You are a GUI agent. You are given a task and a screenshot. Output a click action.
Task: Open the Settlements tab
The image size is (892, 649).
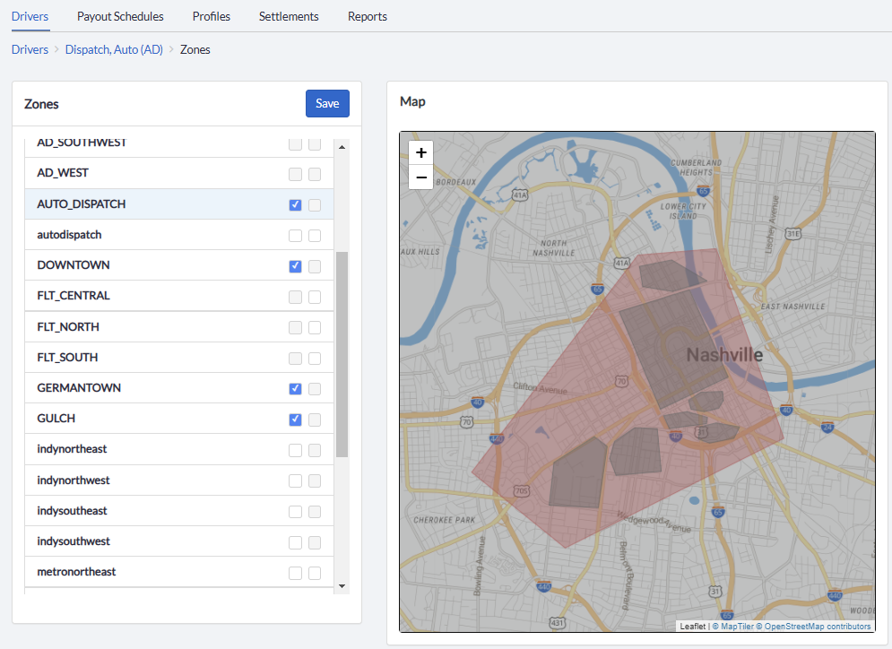pos(288,16)
